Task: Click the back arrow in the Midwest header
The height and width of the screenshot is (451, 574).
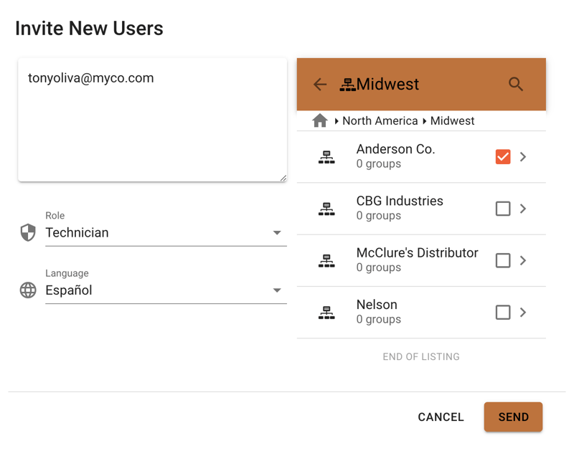Action: pos(319,84)
